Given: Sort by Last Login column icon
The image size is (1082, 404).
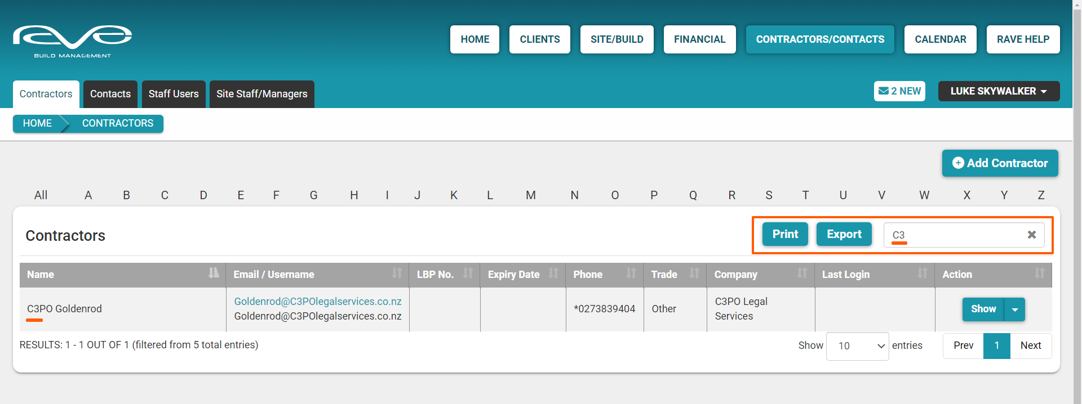Looking at the screenshot, I should (x=923, y=273).
